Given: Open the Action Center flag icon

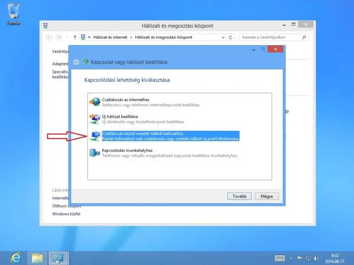Looking at the screenshot, I should tap(300, 258).
